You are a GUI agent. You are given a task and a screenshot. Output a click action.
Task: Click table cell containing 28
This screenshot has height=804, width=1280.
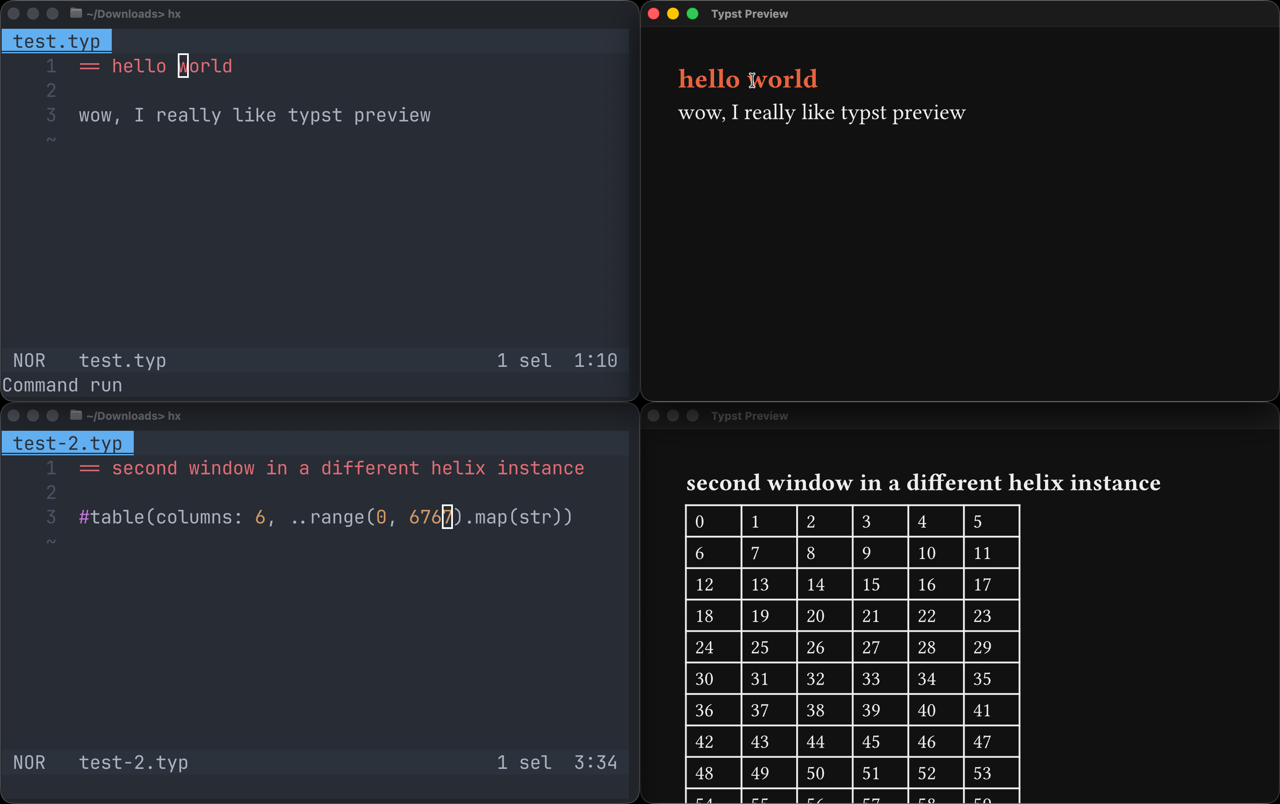(x=935, y=647)
